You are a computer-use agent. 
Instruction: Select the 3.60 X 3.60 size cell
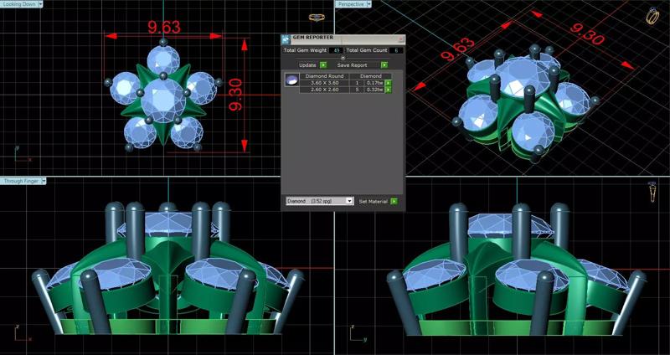[324, 83]
